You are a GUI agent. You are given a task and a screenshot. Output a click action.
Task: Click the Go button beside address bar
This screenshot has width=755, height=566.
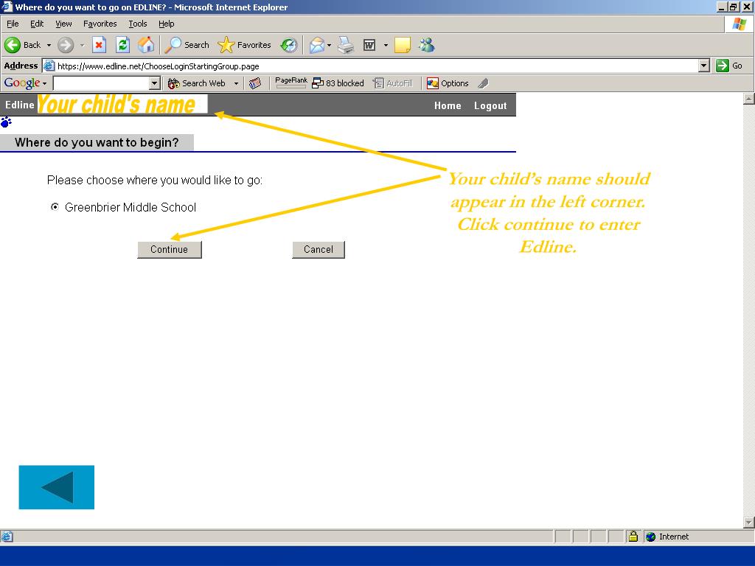click(x=729, y=66)
